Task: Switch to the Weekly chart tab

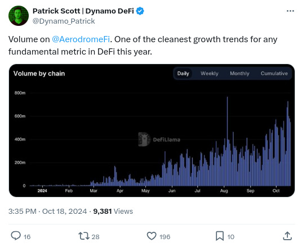Action: pos(210,73)
